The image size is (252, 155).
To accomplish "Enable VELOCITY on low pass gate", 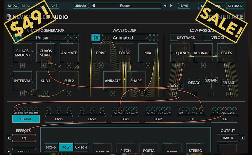I will tap(220, 38).
